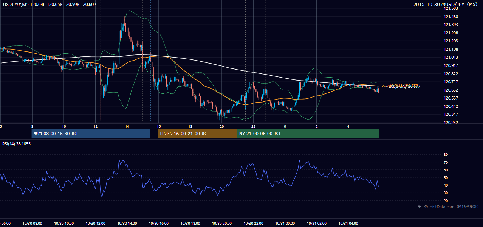The height and width of the screenshot is (227, 483).
Task: Click the 120.822 price axis label
Action: click(x=450, y=74)
